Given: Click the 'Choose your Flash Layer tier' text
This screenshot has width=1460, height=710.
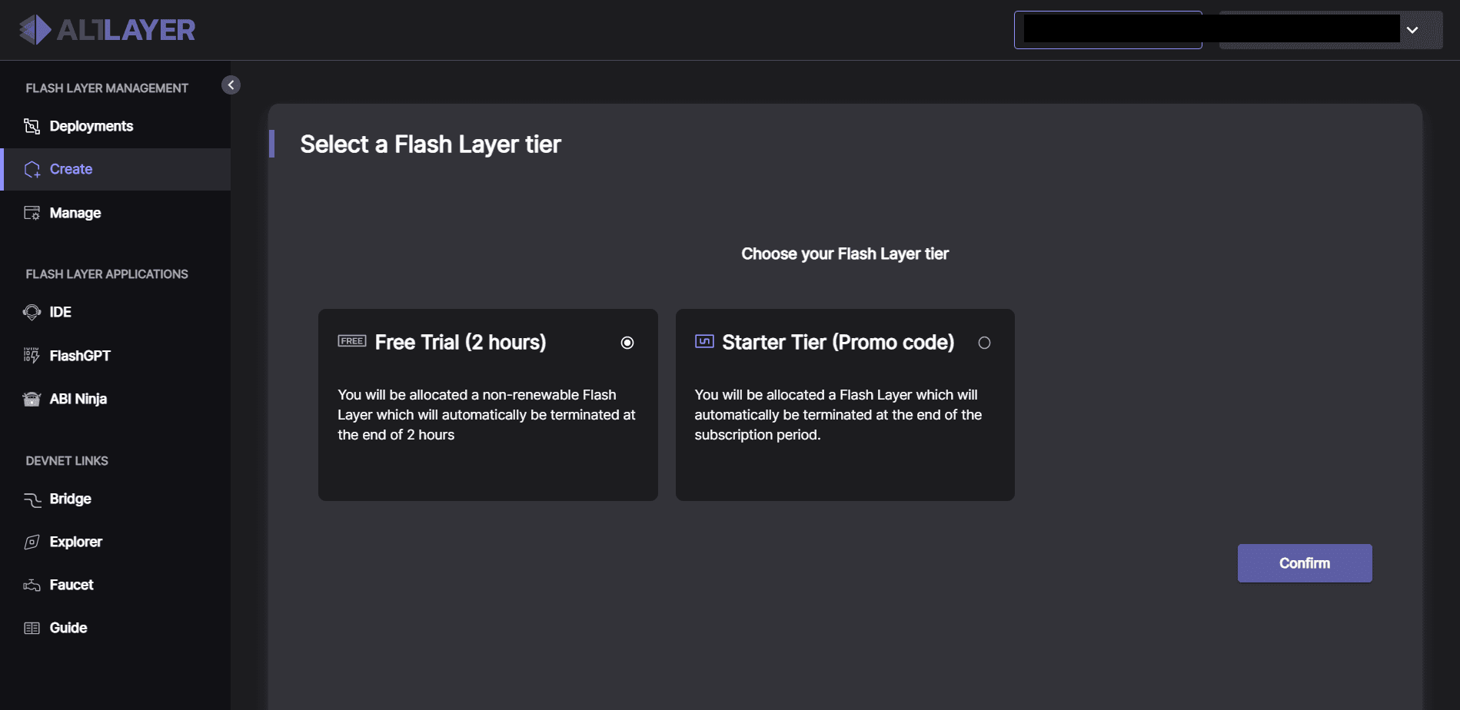Looking at the screenshot, I should (845, 254).
